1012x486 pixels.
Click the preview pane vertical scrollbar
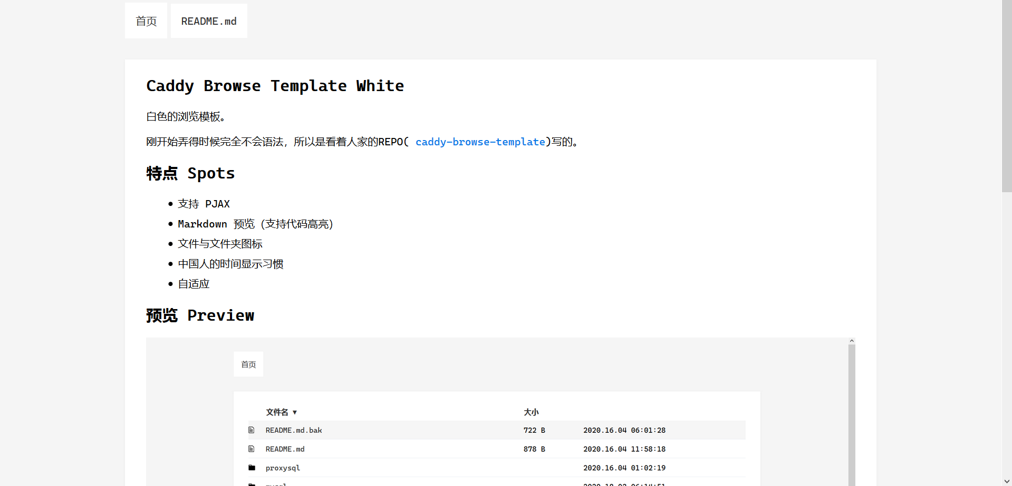click(x=852, y=415)
